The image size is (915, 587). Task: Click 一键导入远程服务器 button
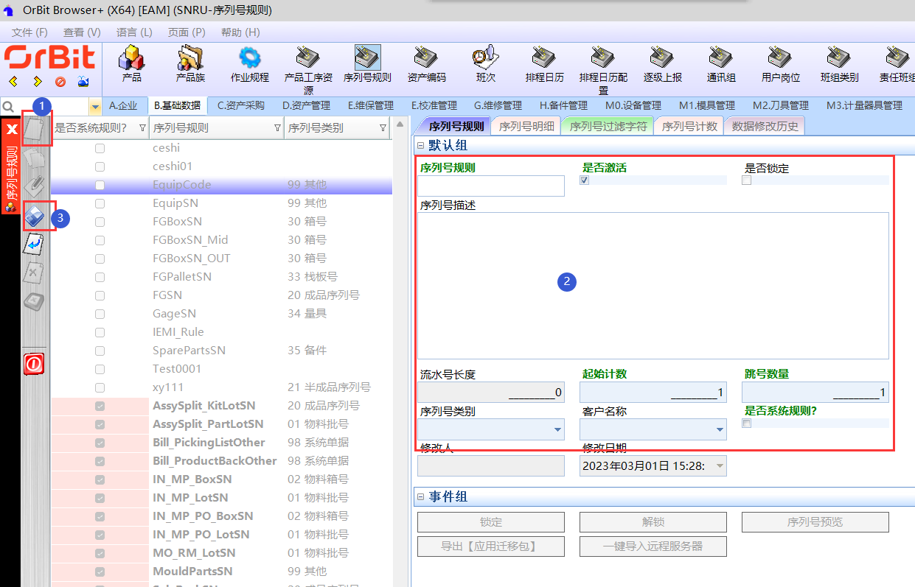653,546
